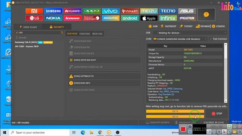The height and width of the screenshot is (136, 242).
Task: Select Samsung Tab A [2016] model entry
Action: (x=34, y=42)
